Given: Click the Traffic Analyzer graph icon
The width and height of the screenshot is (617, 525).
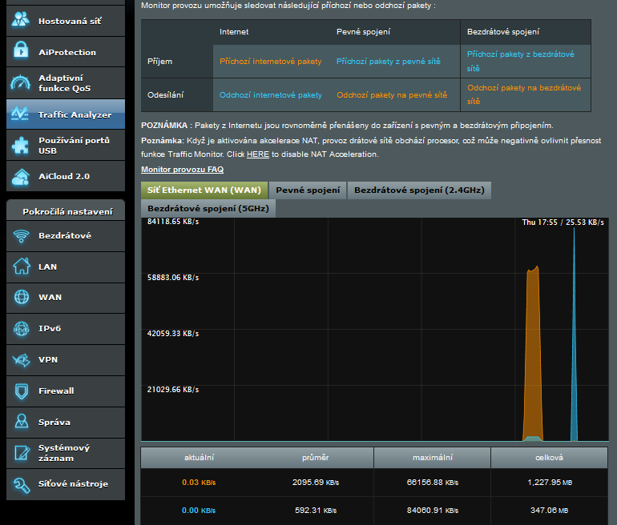Looking at the screenshot, I should click(x=22, y=114).
